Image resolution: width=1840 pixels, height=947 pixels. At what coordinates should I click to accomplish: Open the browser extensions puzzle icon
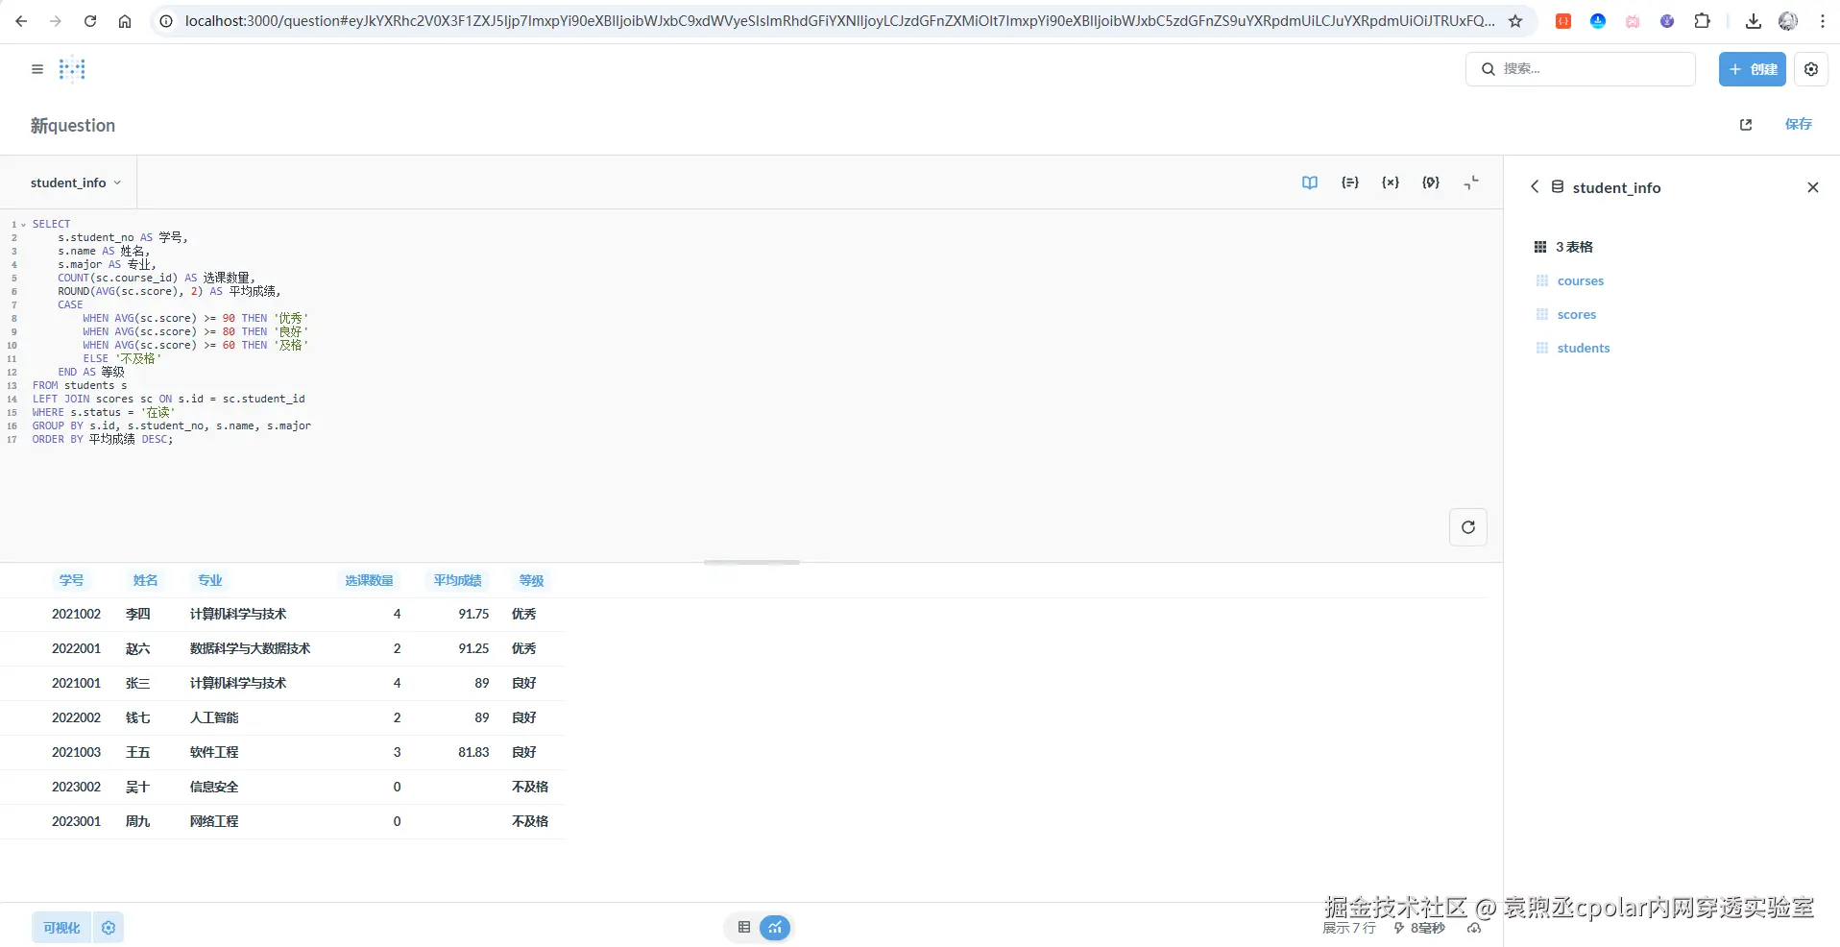pos(1702,21)
